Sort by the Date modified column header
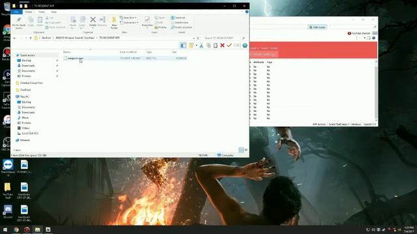The width and height of the screenshot is (417, 234). pos(128,52)
